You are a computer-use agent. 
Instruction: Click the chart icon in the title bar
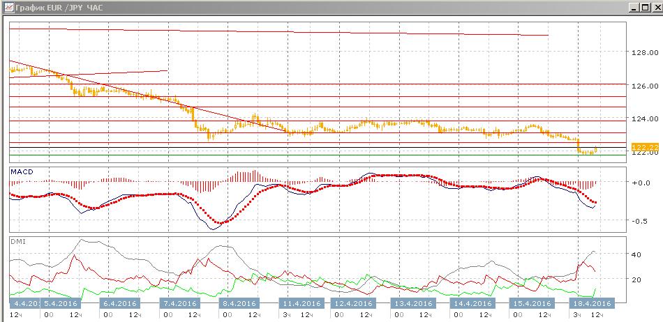point(8,7)
